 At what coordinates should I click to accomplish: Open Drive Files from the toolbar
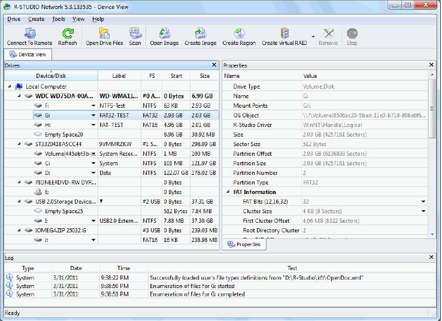[104, 37]
